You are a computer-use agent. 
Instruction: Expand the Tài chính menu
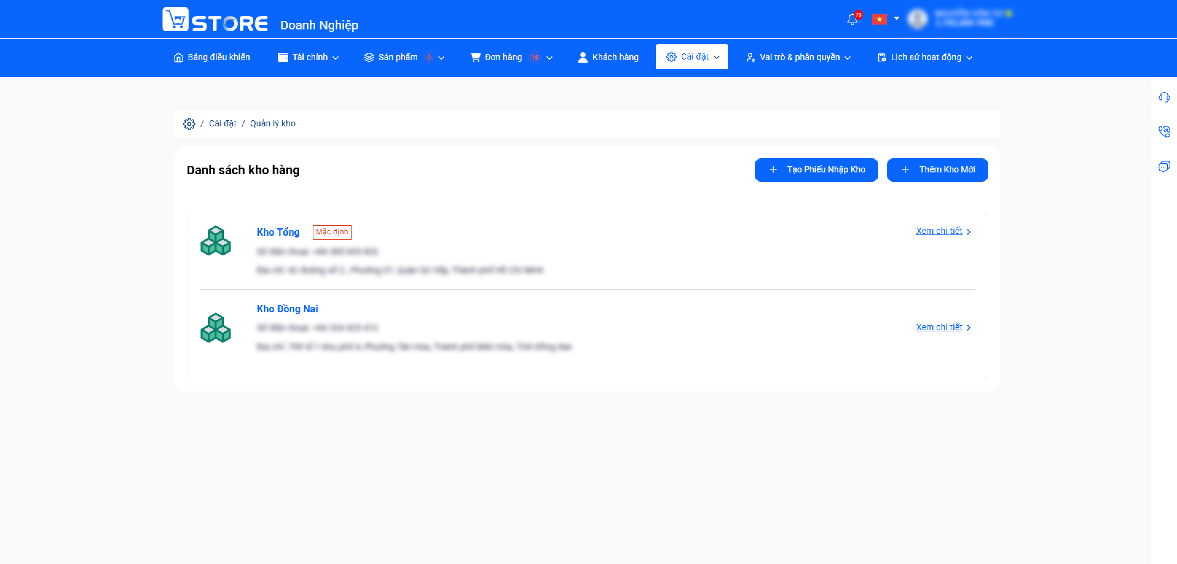point(309,57)
